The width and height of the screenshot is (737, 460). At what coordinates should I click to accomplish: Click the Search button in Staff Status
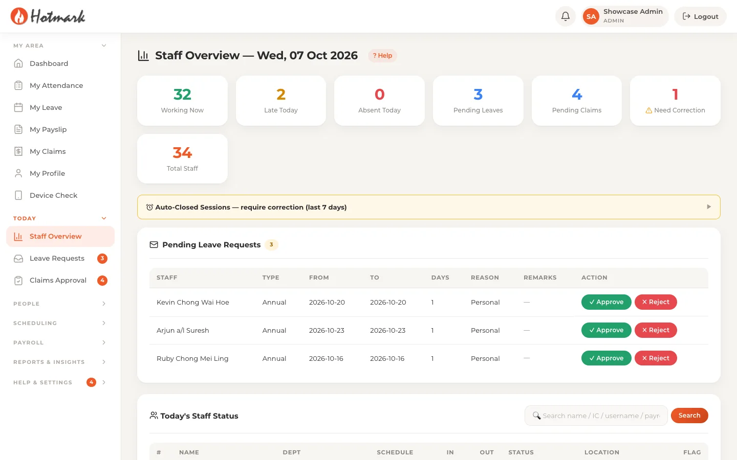(x=689, y=416)
